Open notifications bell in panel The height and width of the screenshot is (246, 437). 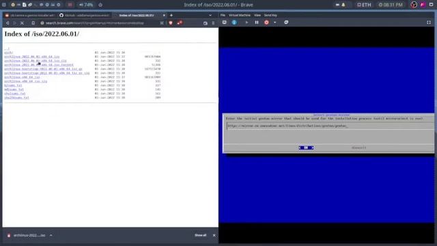point(343,5)
